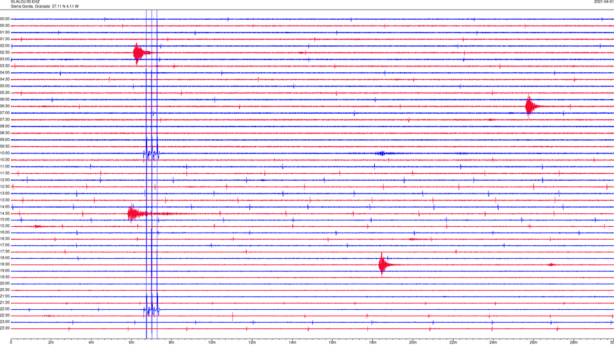Inspect the red seismic event on 06:30 trace
Image resolution: width=614 pixels, height=345 pixels.
(531, 106)
